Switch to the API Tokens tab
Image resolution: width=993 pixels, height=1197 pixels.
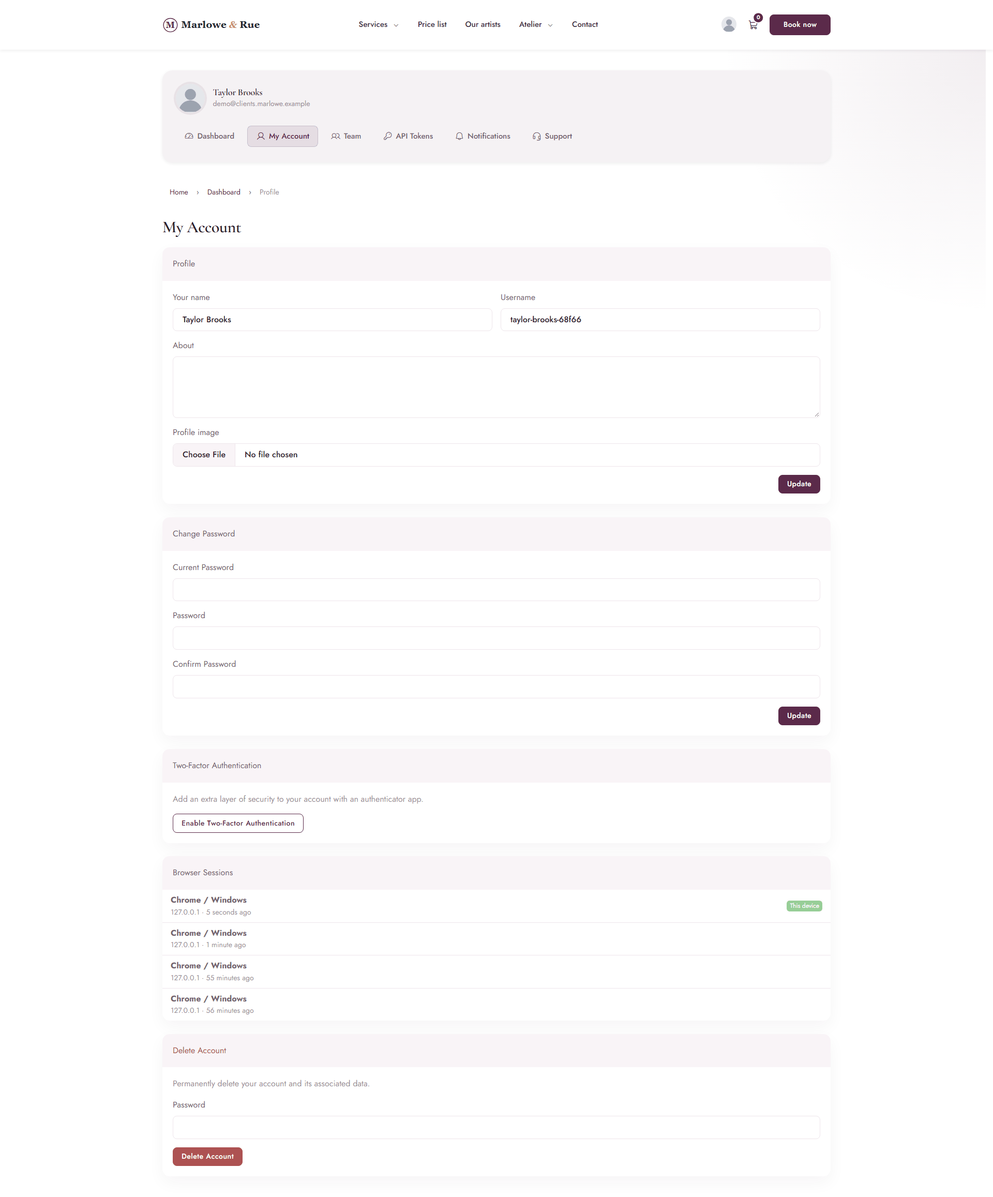tap(408, 136)
